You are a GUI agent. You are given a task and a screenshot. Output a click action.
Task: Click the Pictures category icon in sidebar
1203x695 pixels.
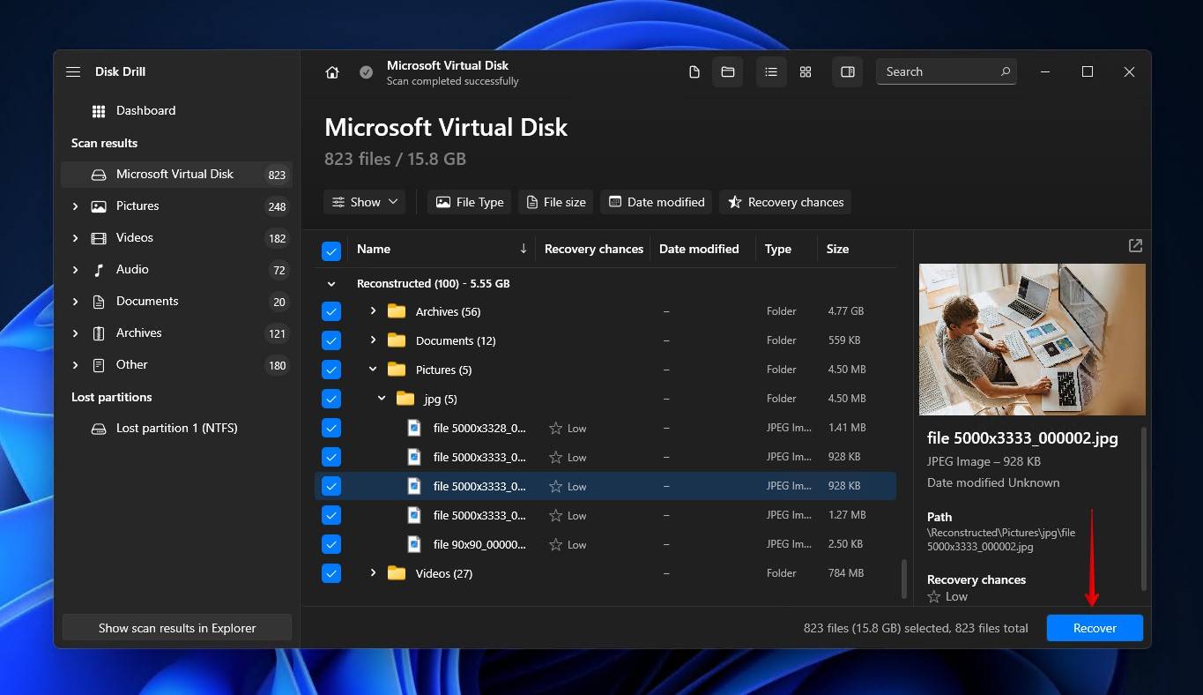[x=99, y=206]
